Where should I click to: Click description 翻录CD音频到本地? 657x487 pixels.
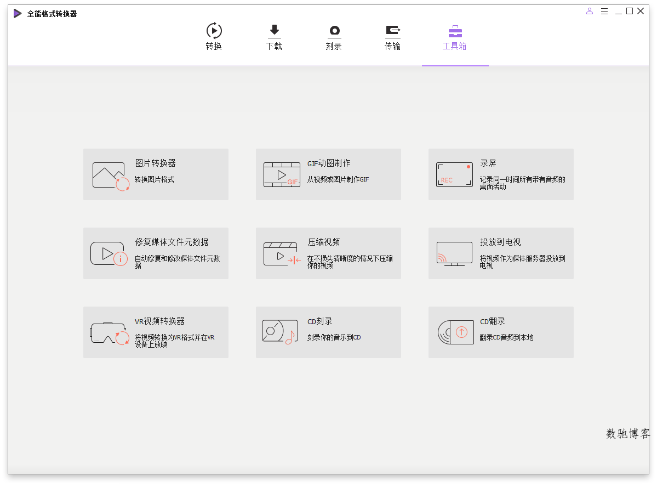(506, 337)
